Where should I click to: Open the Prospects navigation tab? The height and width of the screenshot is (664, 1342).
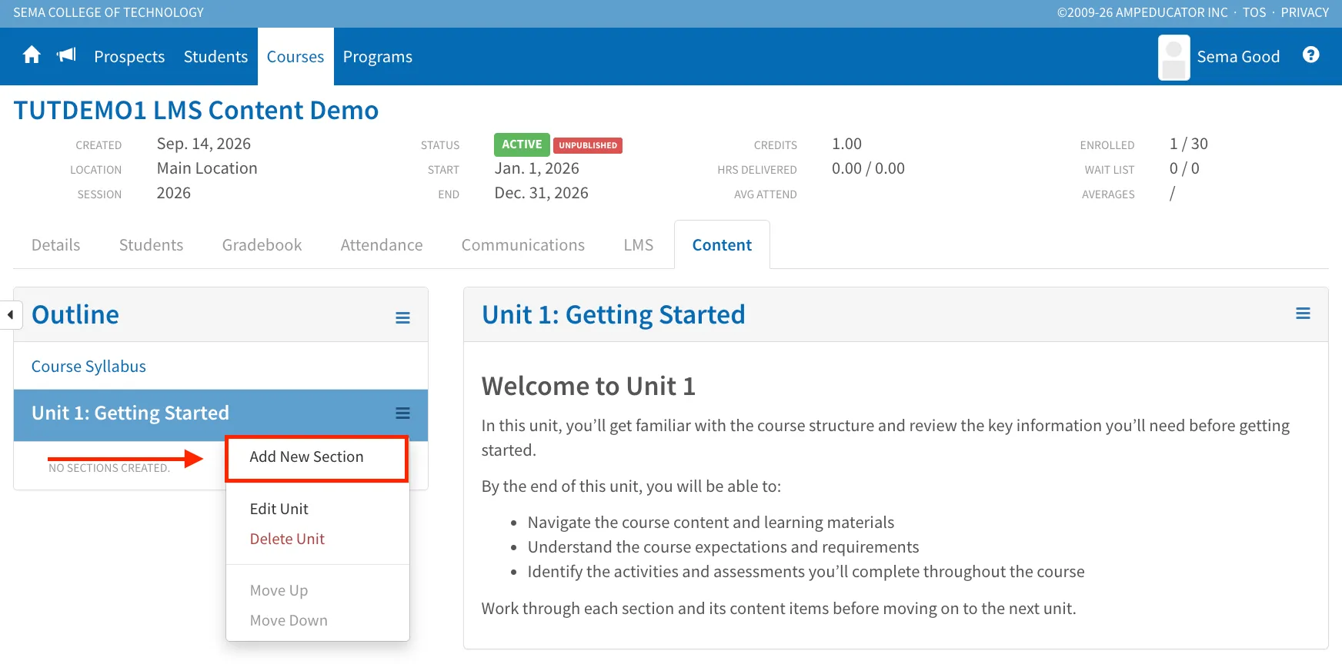[x=129, y=57]
